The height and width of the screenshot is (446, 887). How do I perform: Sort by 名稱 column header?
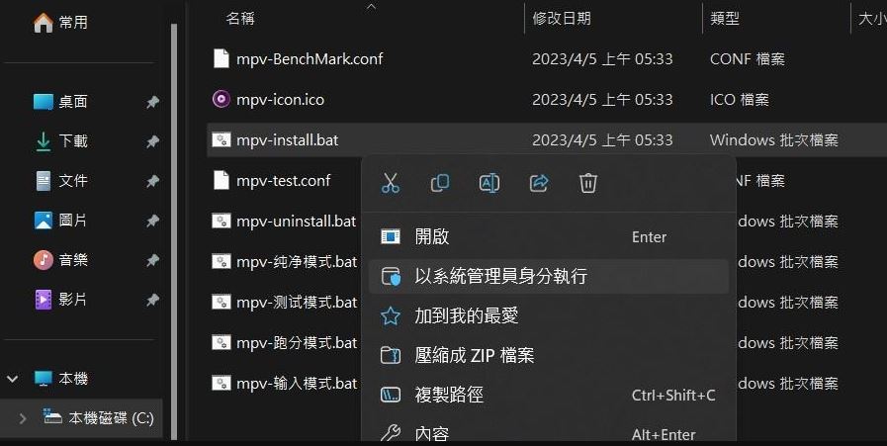coord(240,18)
